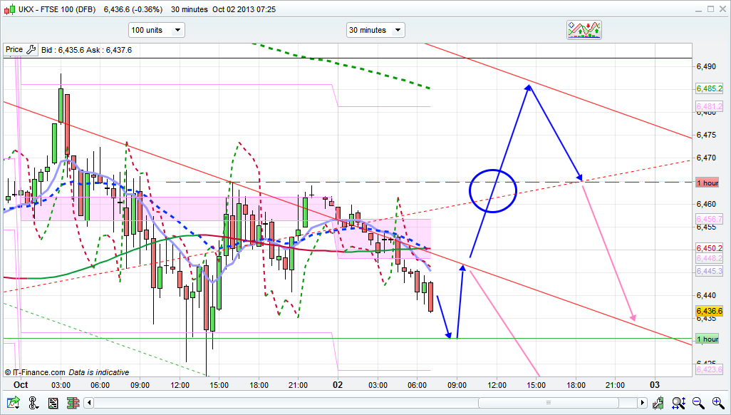This screenshot has height=415, width=731.
Task: Click the scrollbar left arrow
Action: pos(88,403)
